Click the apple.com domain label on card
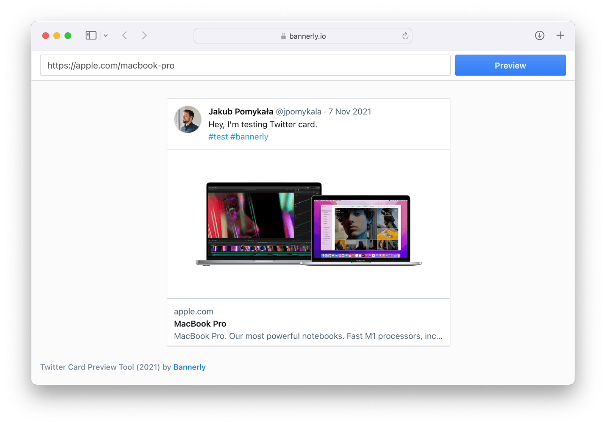606x426 pixels. tap(194, 311)
